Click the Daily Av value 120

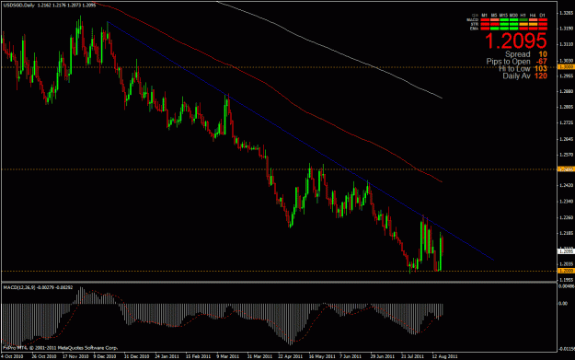pos(541,76)
